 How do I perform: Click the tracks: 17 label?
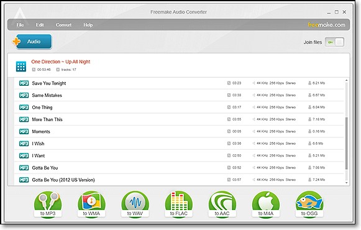pyautogui.click(x=68, y=70)
